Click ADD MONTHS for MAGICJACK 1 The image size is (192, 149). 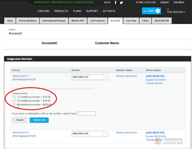(x=155, y=76)
